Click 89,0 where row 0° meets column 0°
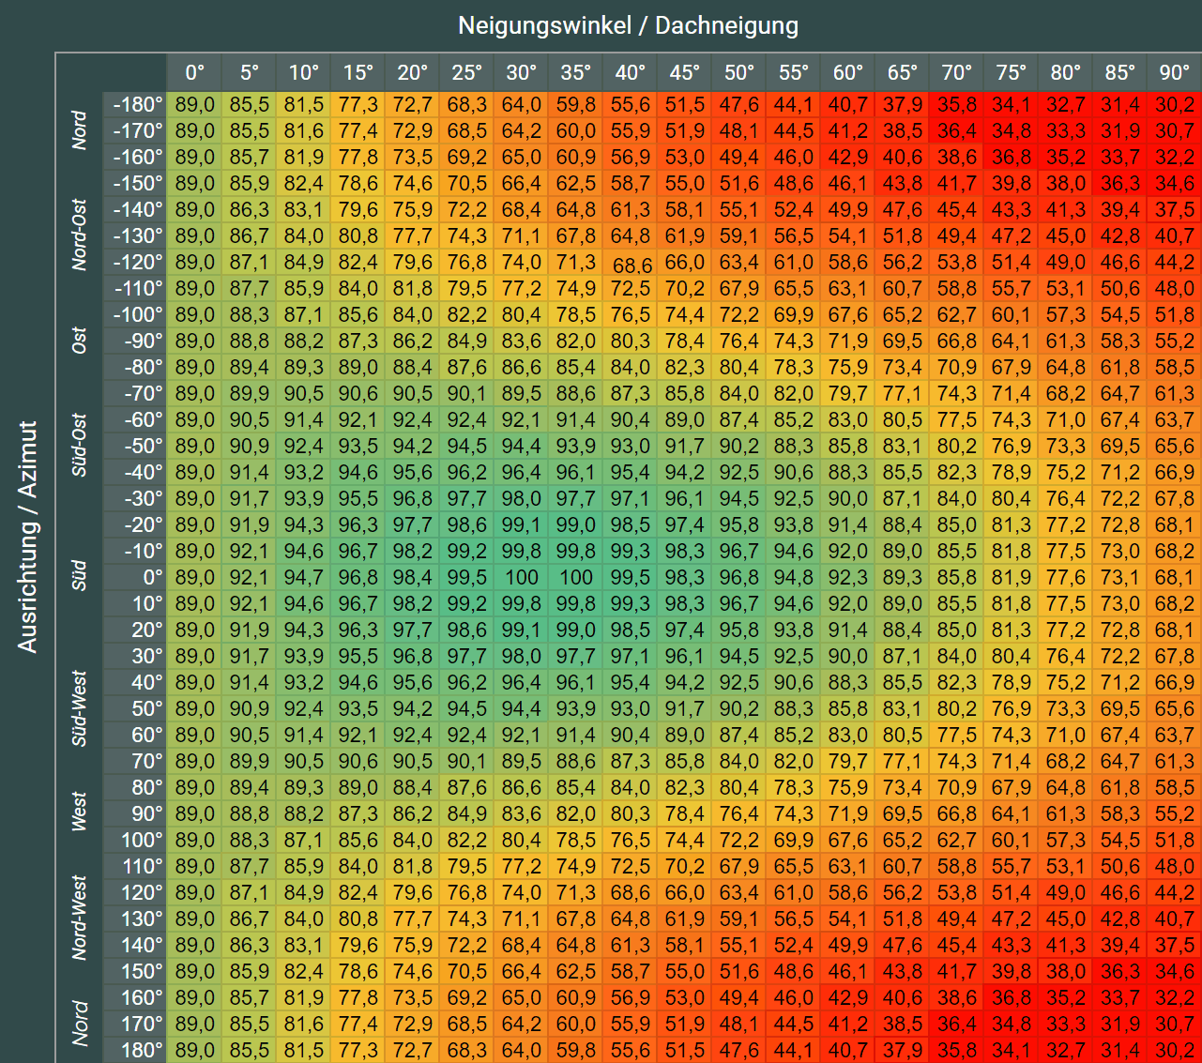 [195, 577]
